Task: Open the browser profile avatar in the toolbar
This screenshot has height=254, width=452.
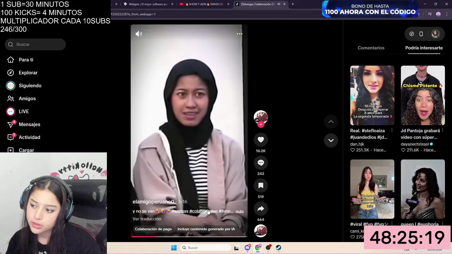Action: (438, 14)
